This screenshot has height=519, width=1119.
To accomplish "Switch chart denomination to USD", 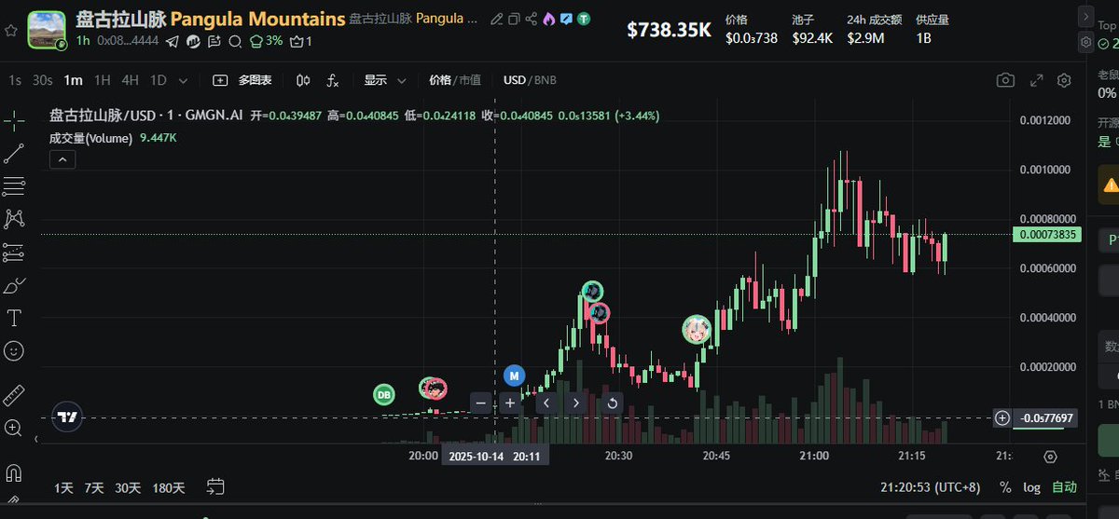I will [x=515, y=80].
